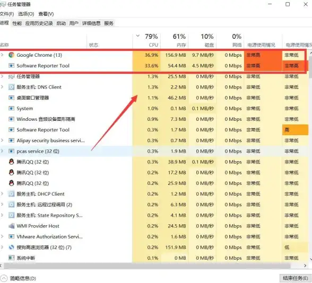The height and width of the screenshot is (283, 312).
Task: Click the 高 power usage cell
Action: pos(295,130)
